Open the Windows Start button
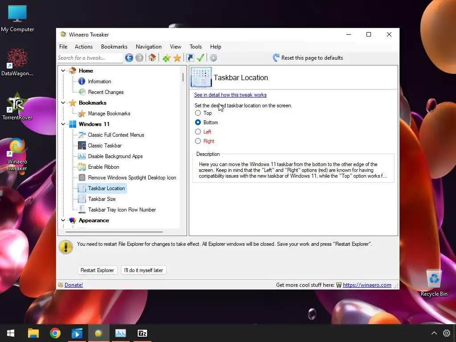This screenshot has width=456, height=342. click(11, 333)
